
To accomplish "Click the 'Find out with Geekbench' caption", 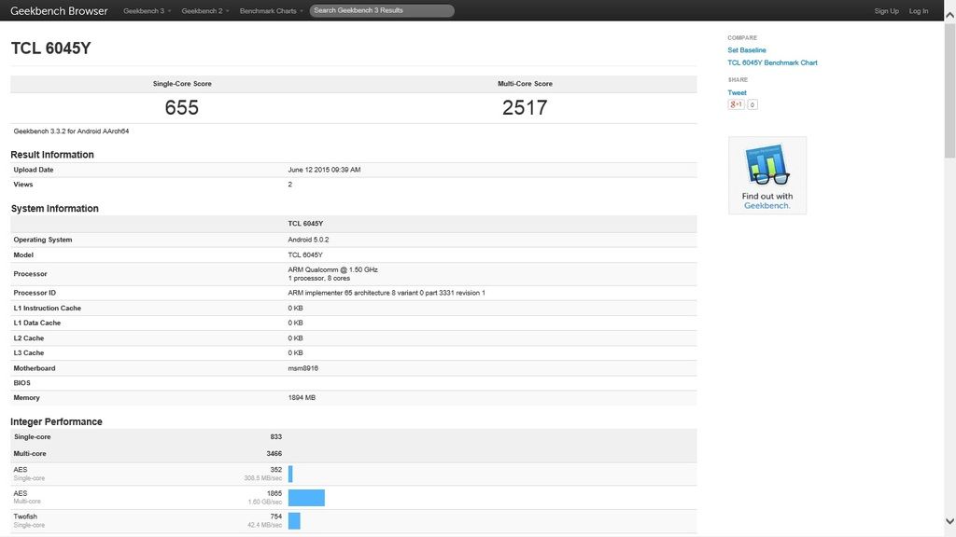I will point(767,200).
